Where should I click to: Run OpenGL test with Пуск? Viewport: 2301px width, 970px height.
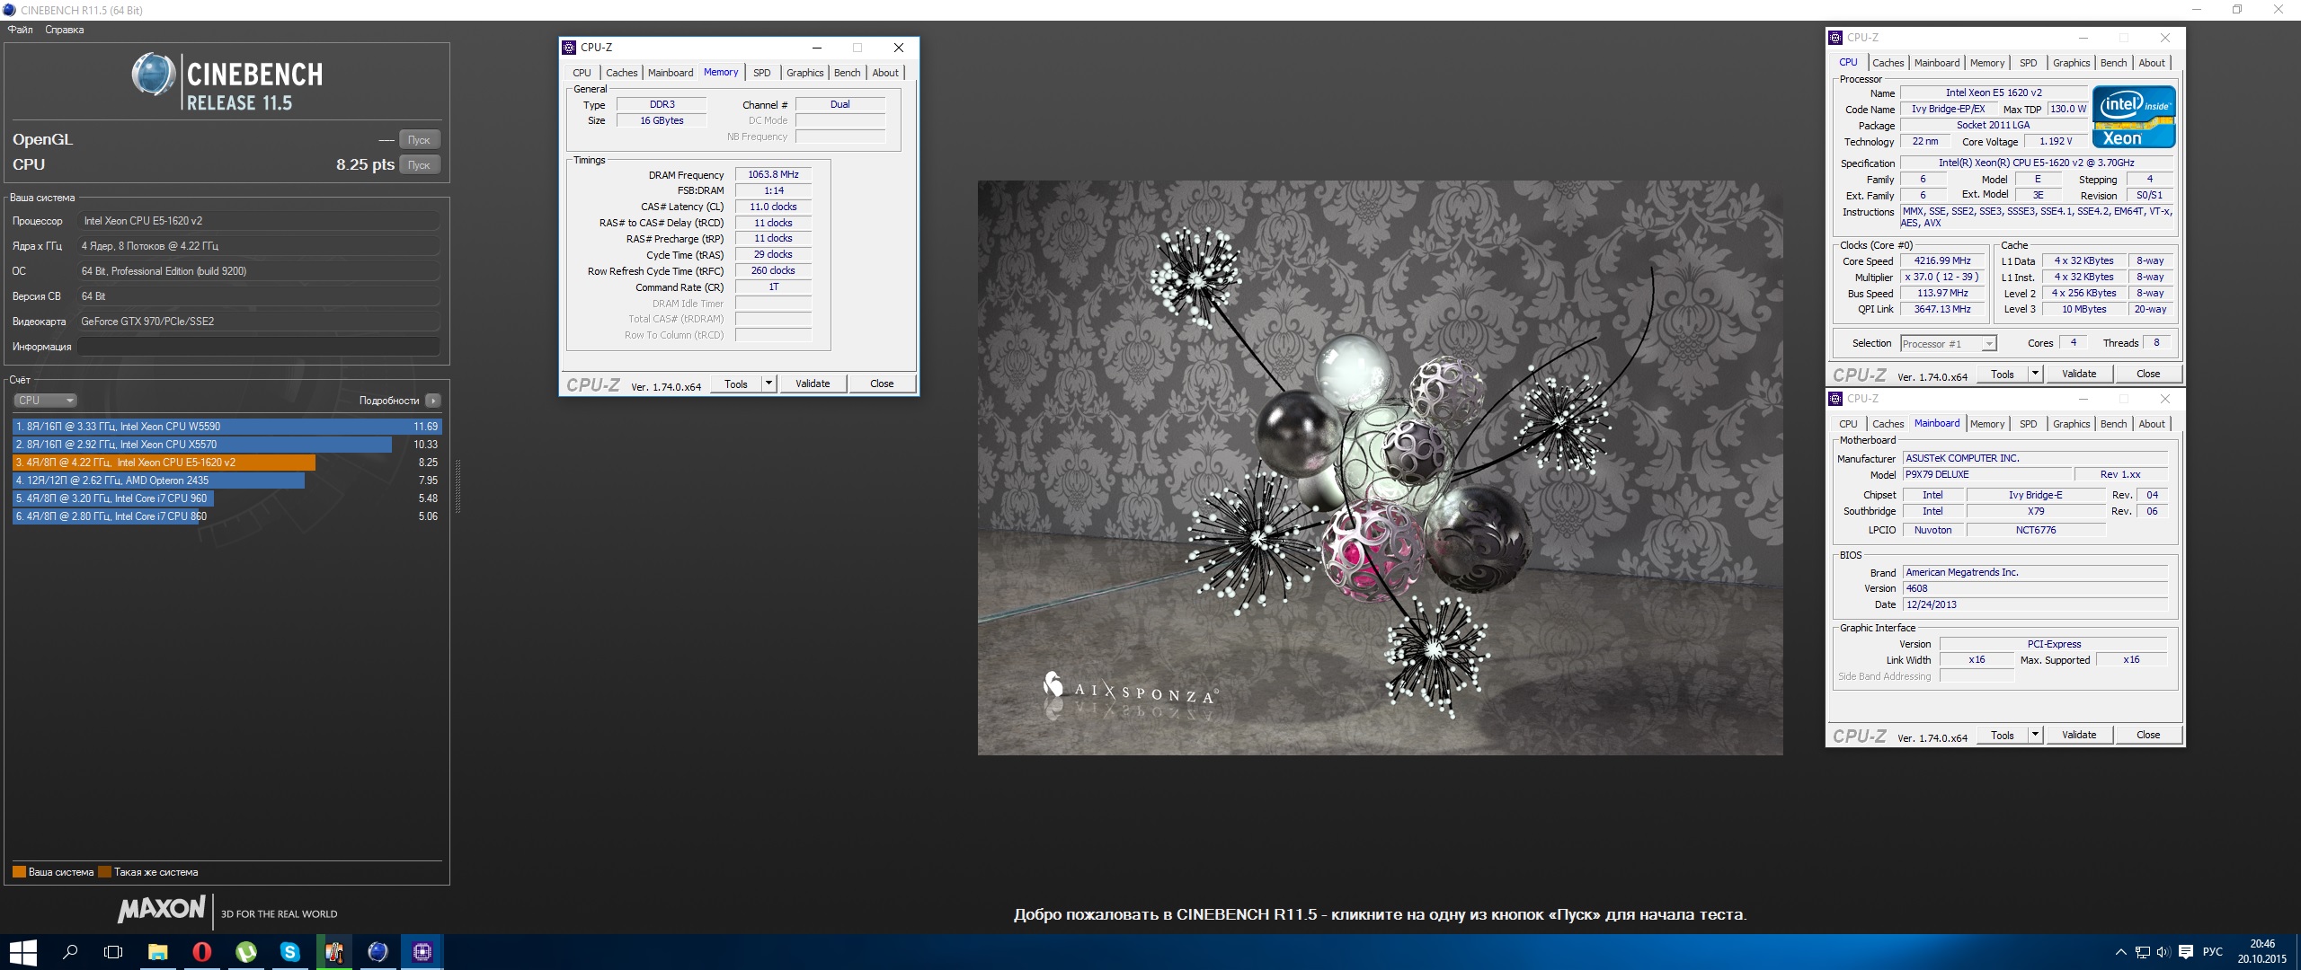click(x=419, y=139)
